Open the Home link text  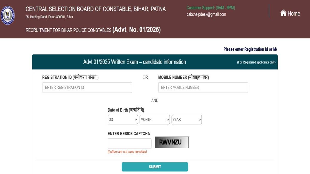[294, 14]
